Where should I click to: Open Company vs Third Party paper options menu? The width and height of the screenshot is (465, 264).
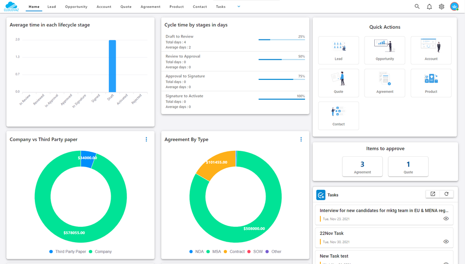coord(146,139)
